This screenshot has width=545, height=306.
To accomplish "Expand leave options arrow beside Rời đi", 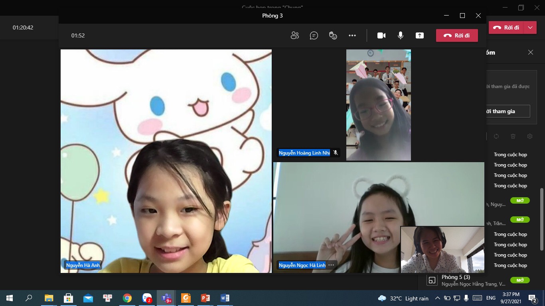I will [530, 27].
